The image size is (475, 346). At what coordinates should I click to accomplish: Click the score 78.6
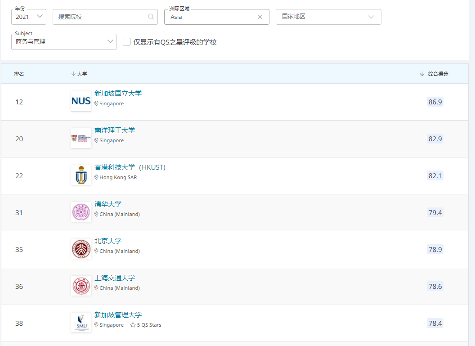click(x=435, y=286)
